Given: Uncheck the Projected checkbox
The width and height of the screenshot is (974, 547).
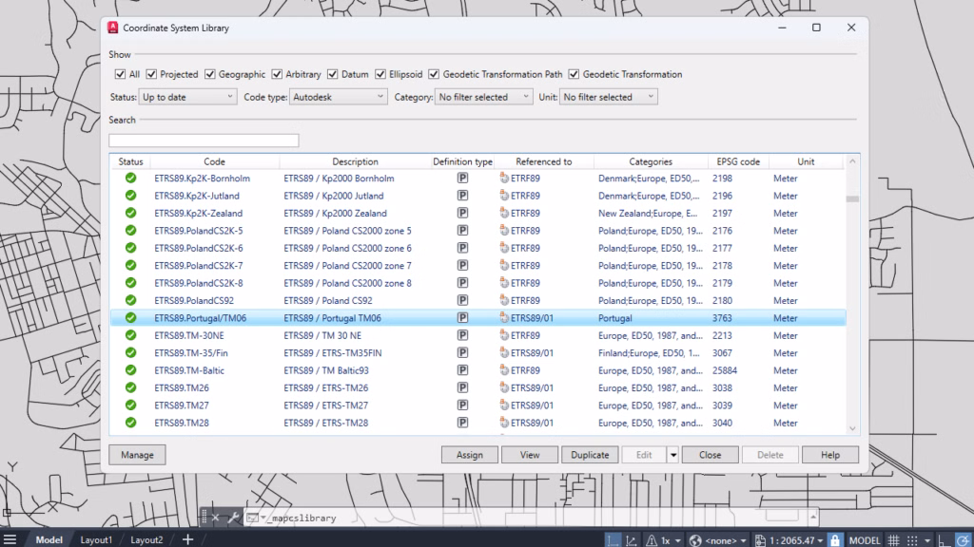Looking at the screenshot, I should 151,74.
